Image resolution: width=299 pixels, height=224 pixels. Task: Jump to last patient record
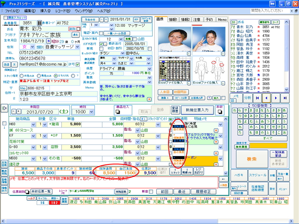(x=285, y=98)
